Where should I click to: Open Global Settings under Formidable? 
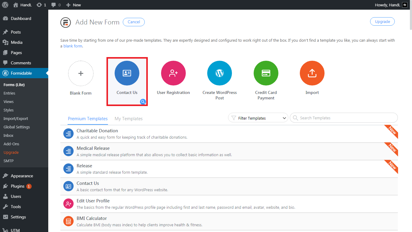tap(17, 127)
